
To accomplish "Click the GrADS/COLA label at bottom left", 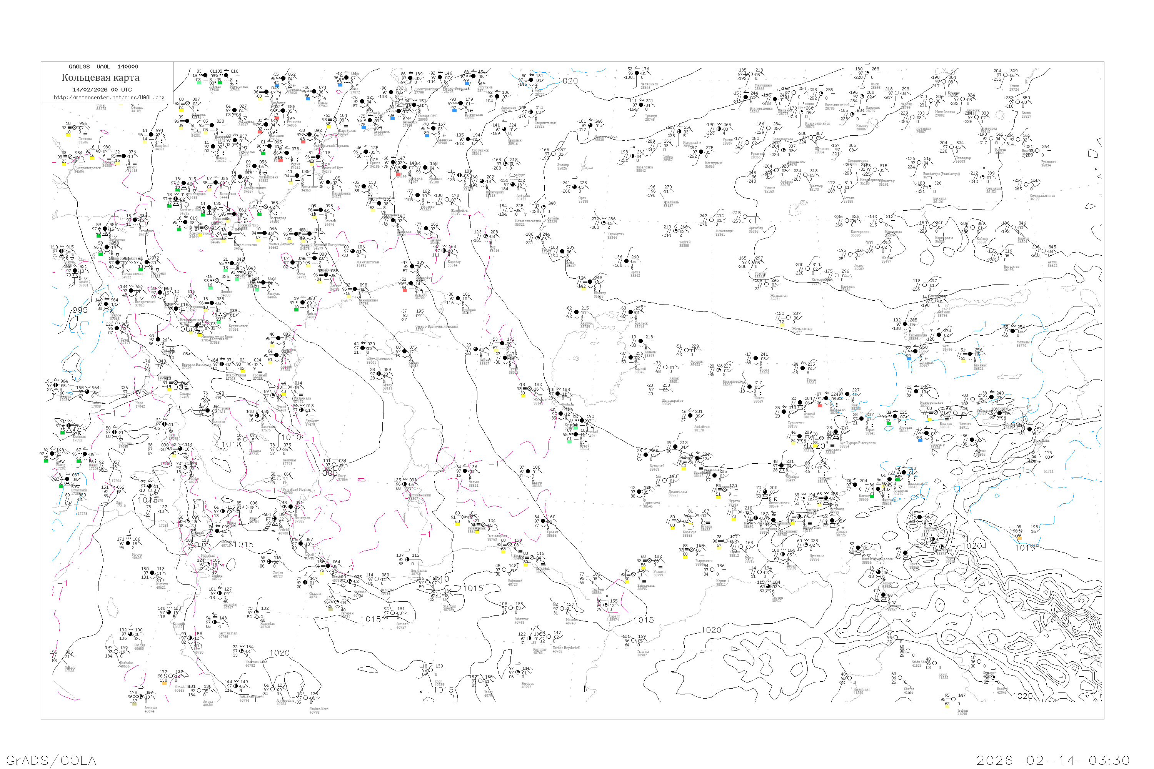I will click(51, 760).
